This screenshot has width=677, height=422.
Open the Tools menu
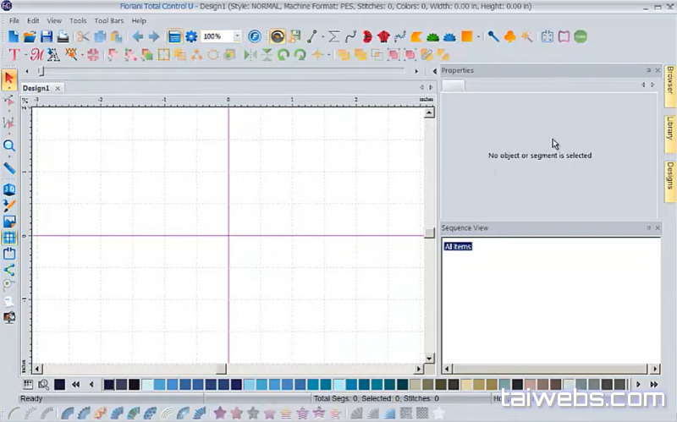(78, 20)
